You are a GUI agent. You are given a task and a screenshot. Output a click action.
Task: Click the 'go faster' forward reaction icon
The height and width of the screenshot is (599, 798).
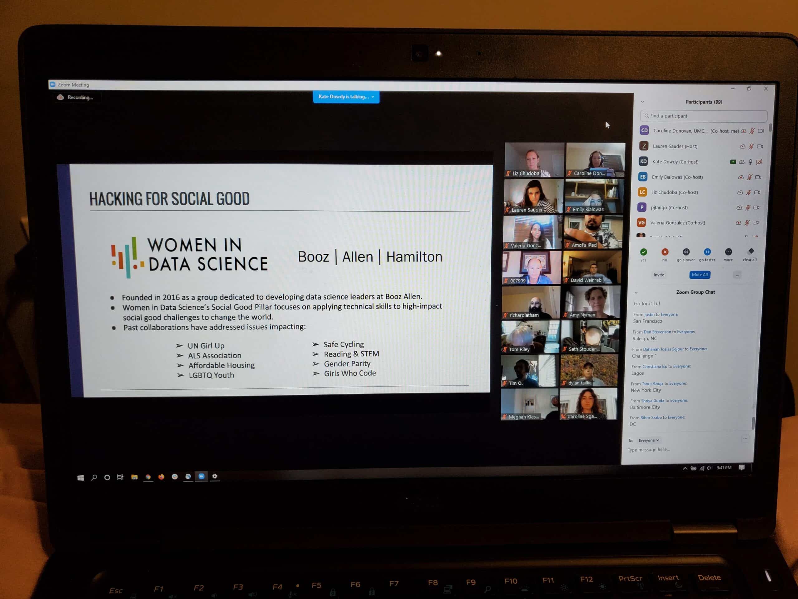[x=708, y=252]
